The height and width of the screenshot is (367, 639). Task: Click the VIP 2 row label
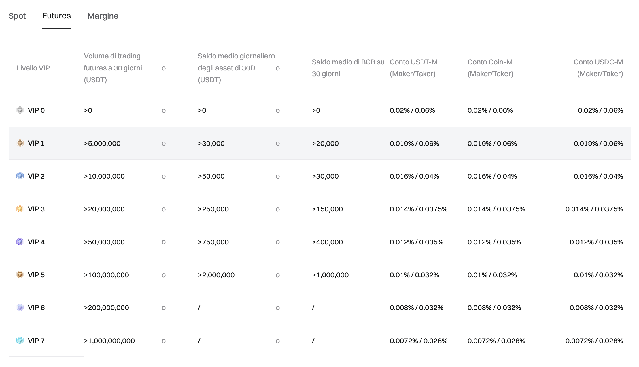[36, 176]
